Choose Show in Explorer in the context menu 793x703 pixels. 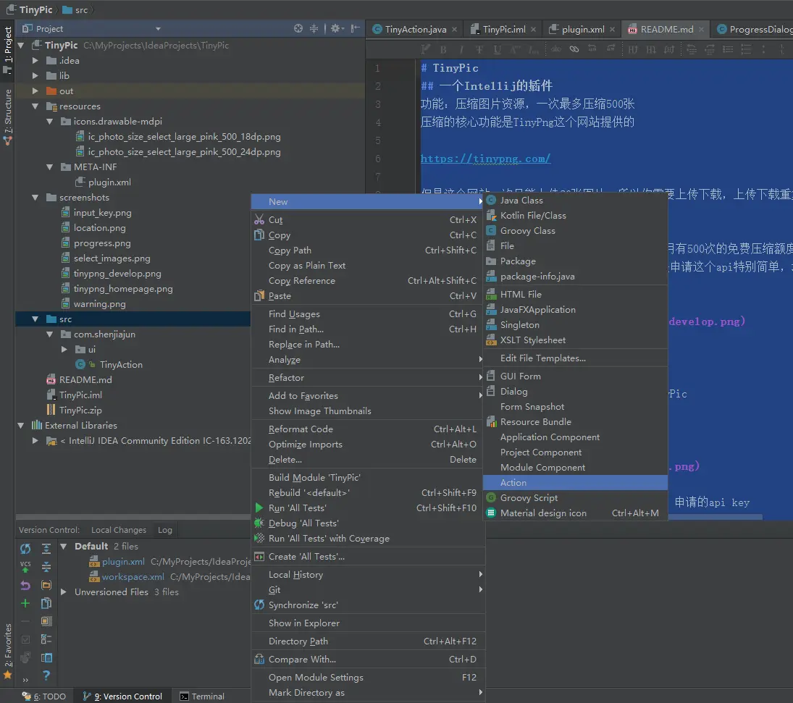click(367, 623)
